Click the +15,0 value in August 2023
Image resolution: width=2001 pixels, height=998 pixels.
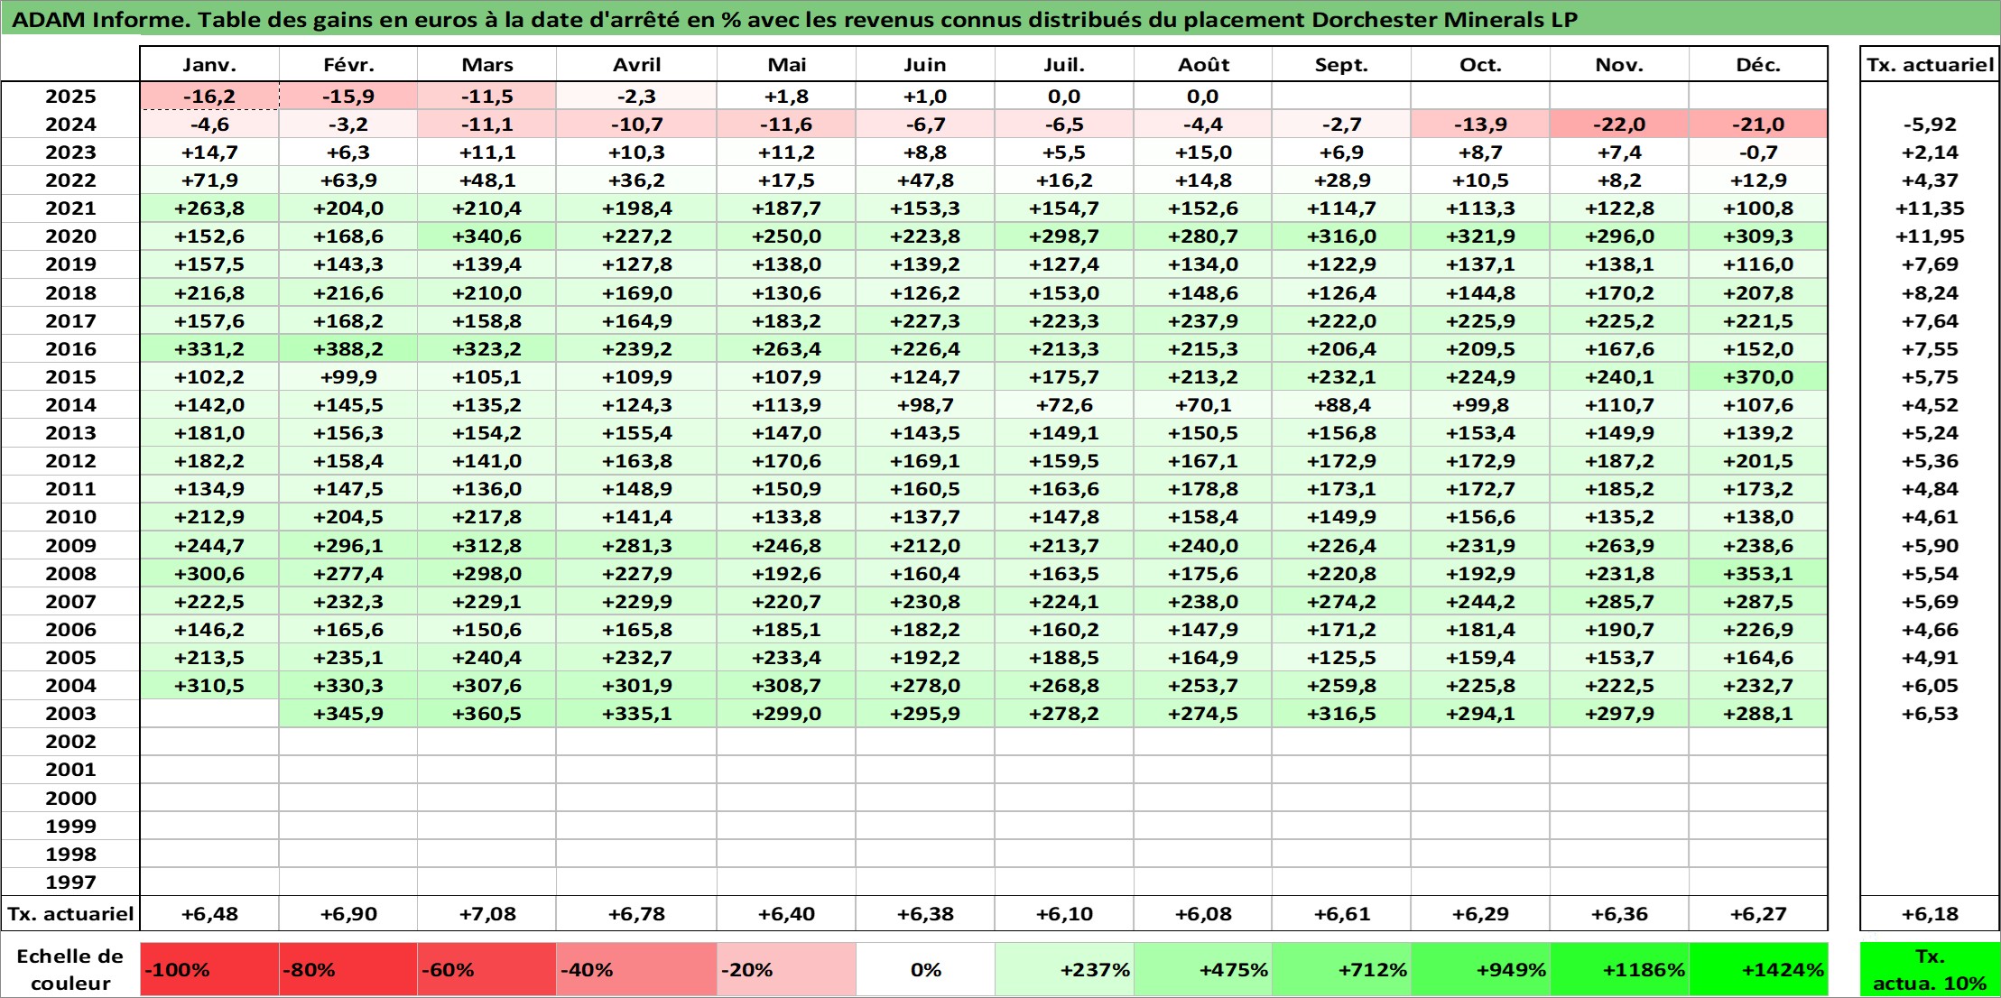pos(1203,152)
